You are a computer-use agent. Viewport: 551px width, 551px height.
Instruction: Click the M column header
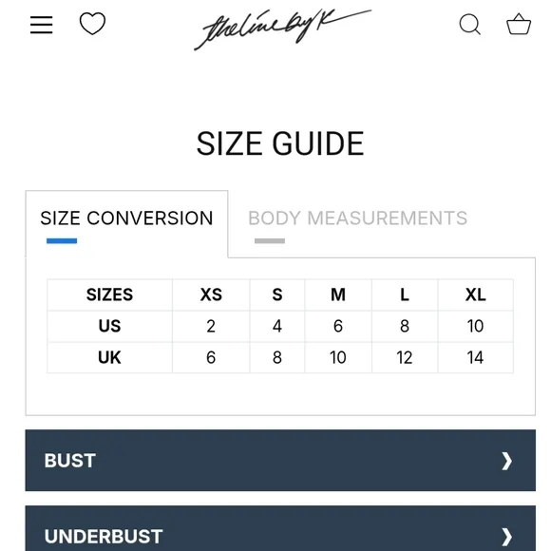(x=338, y=294)
